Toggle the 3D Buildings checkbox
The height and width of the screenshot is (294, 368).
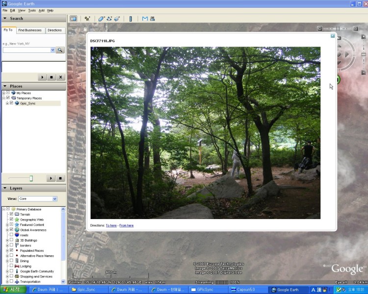tap(11, 240)
